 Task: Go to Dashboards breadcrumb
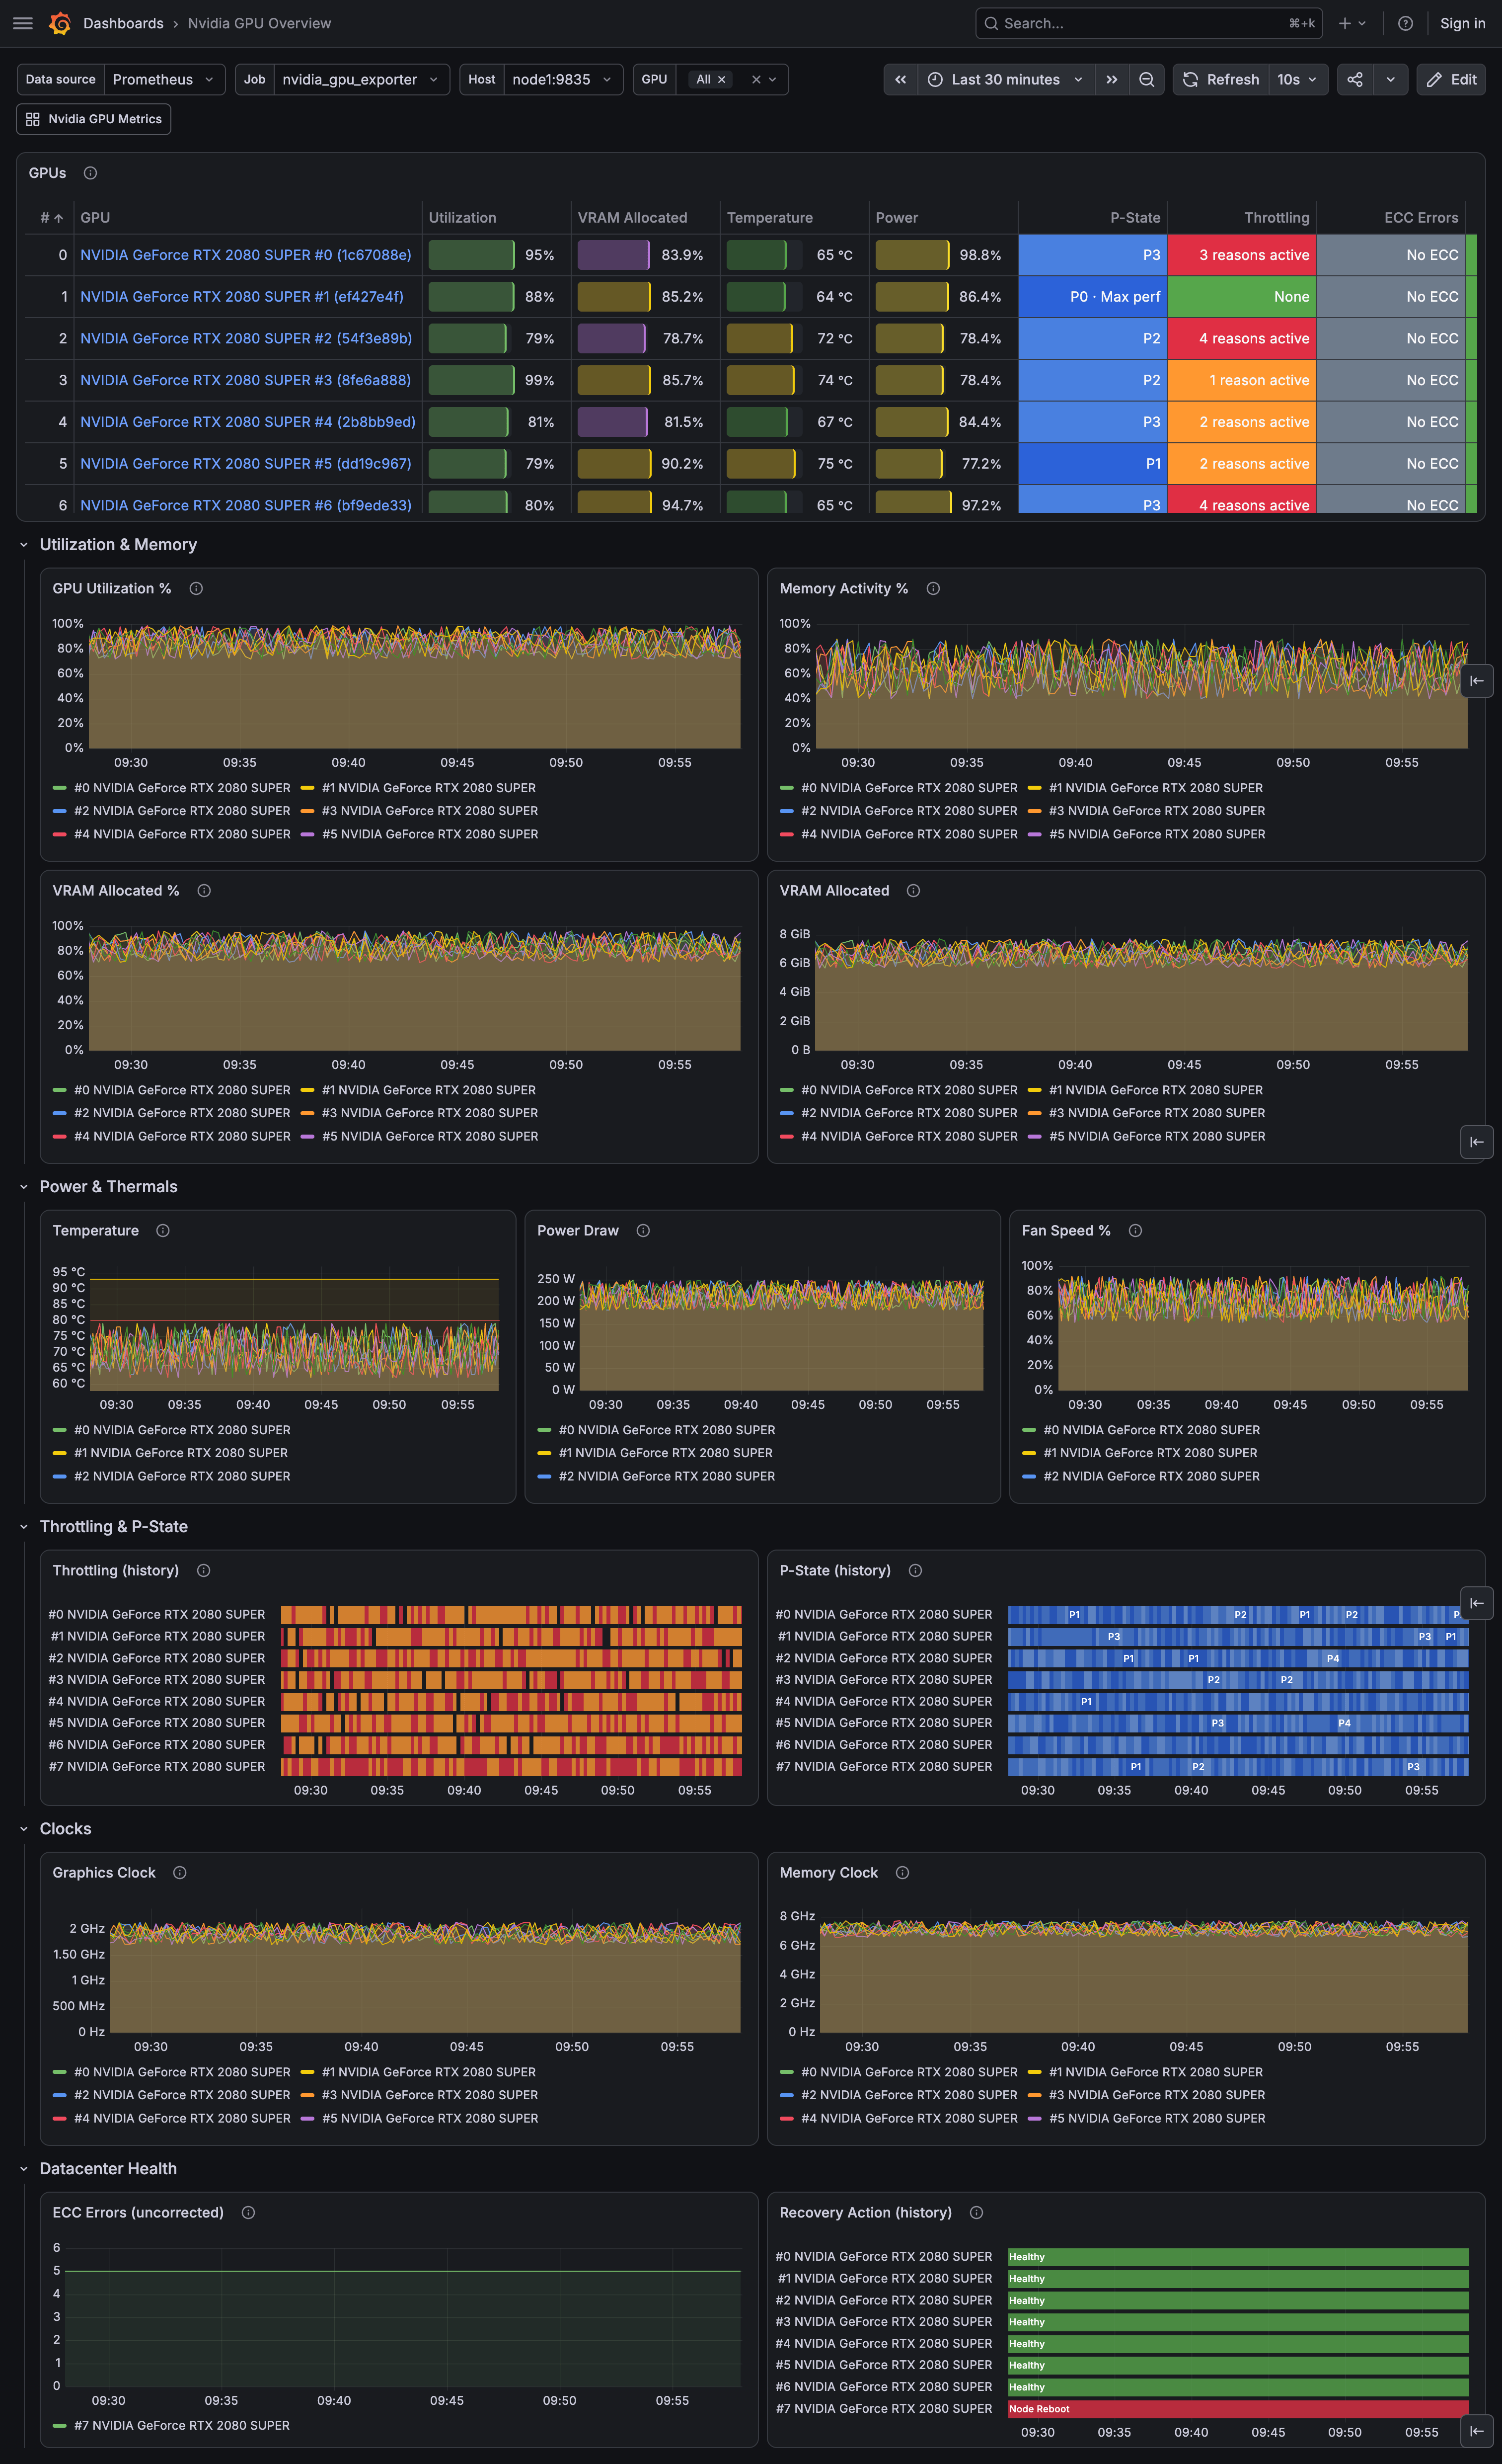[123, 23]
